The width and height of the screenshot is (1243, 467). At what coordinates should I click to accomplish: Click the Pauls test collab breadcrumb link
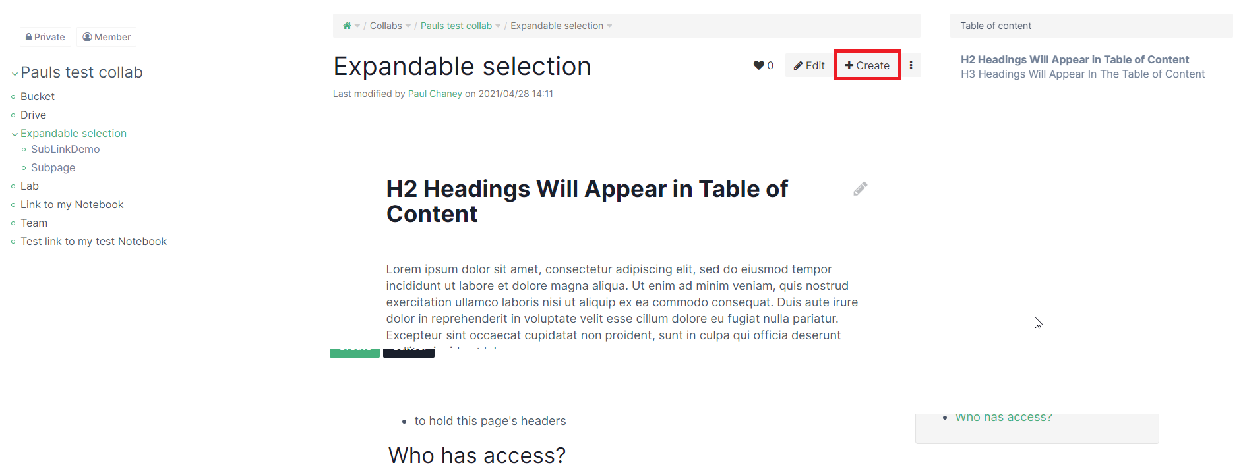(x=456, y=26)
